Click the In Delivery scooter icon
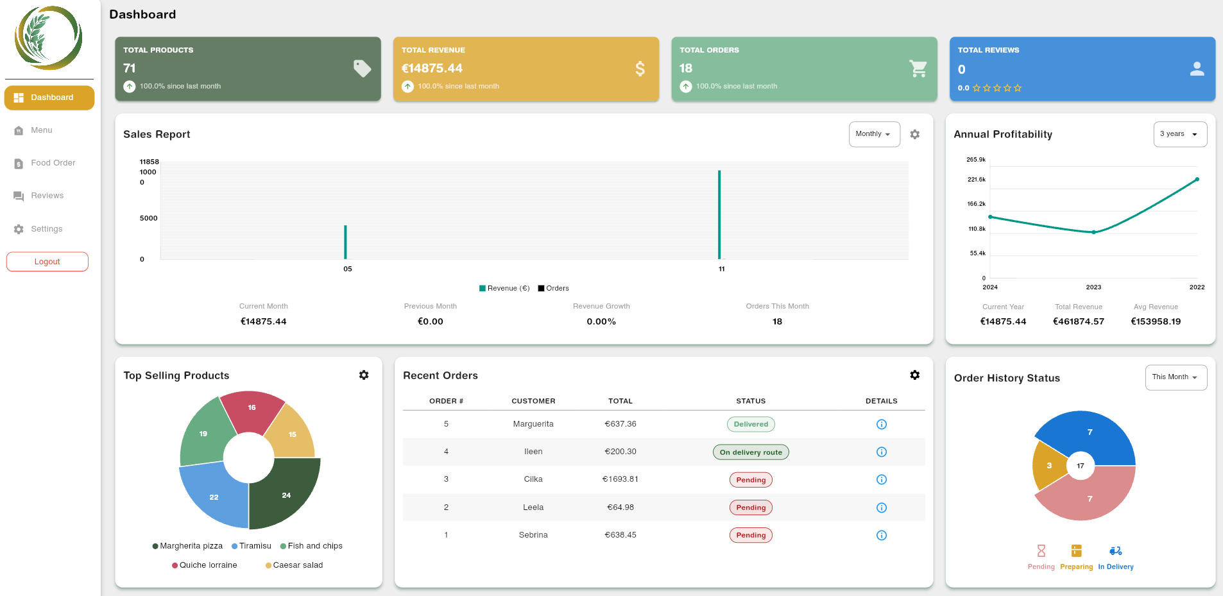This screenshot has height=596, width=1223. (1116, 550)
